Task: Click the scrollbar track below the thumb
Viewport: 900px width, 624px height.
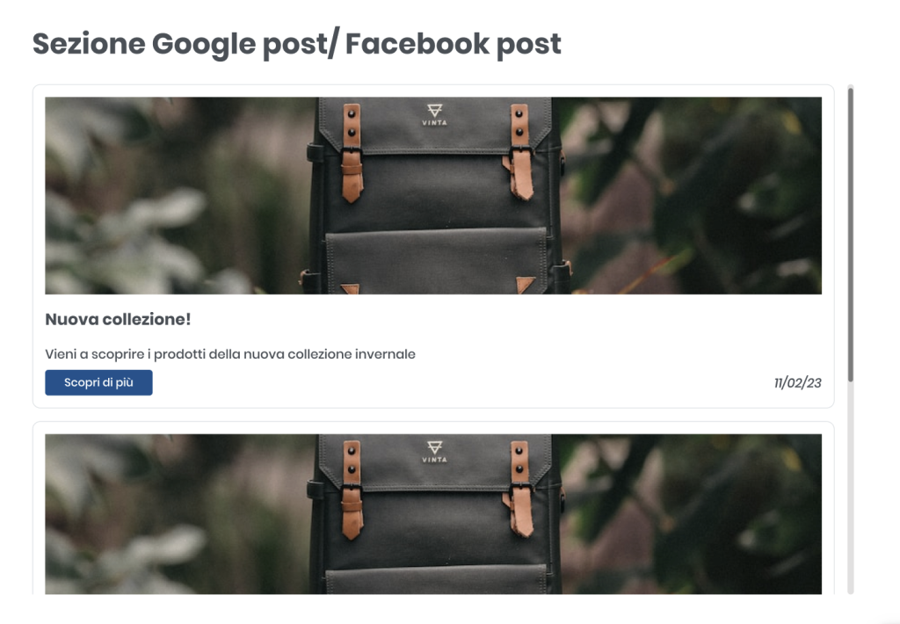Action: pyautogui.click(x=851, y=488)
